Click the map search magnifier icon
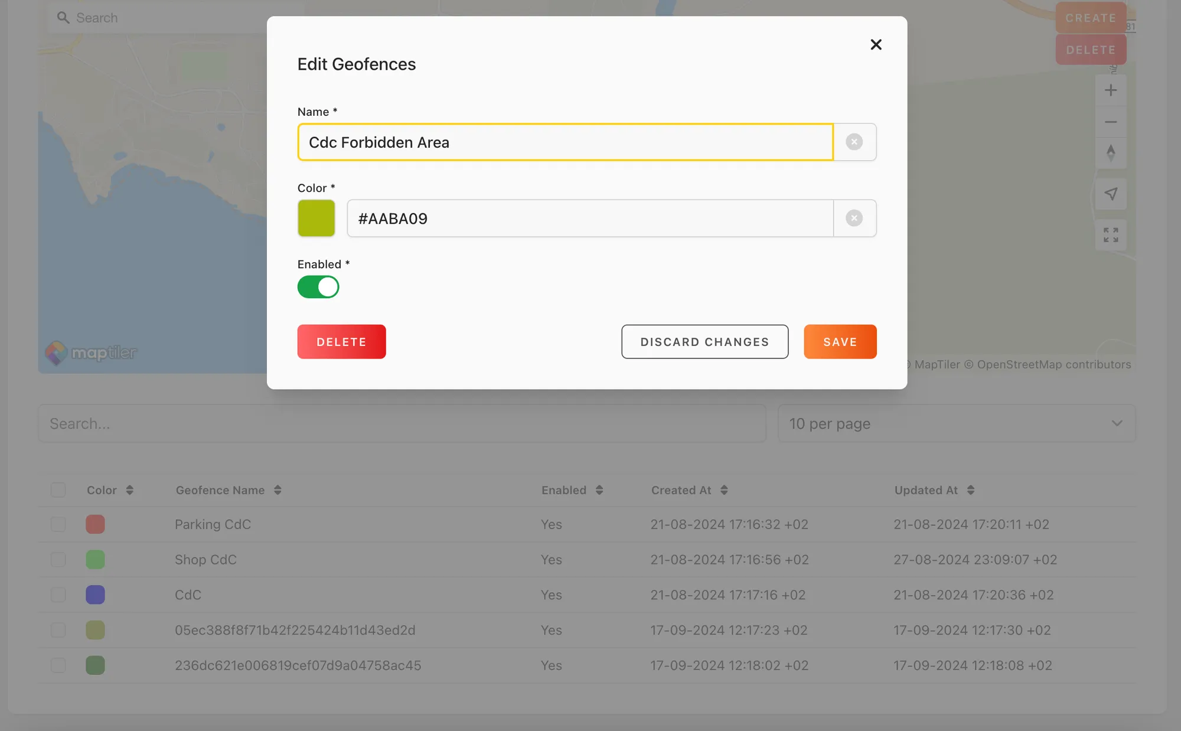This screenshot has width=1181, height=731. [63, 18]
